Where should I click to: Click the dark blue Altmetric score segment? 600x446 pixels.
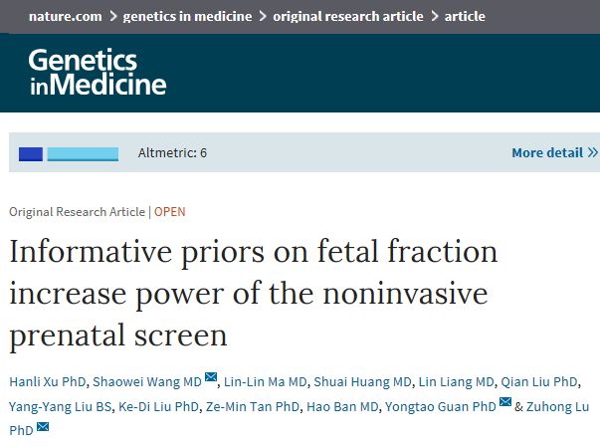pos(31,153)
